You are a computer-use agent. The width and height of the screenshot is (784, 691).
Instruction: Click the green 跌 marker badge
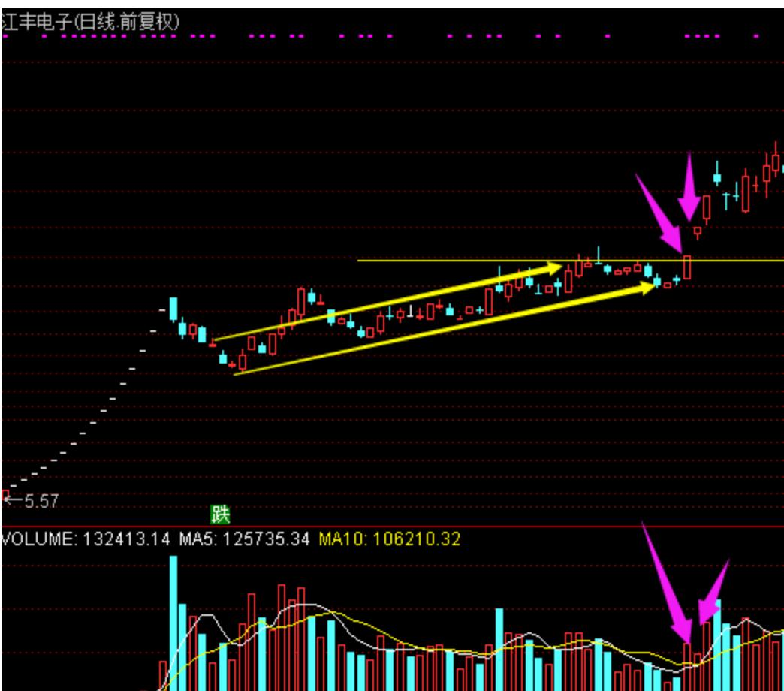click(219, 514)
